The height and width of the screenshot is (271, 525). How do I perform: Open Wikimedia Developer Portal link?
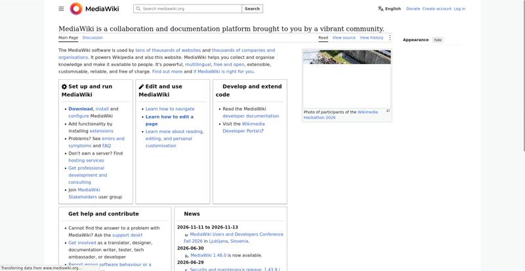[243, 127]
